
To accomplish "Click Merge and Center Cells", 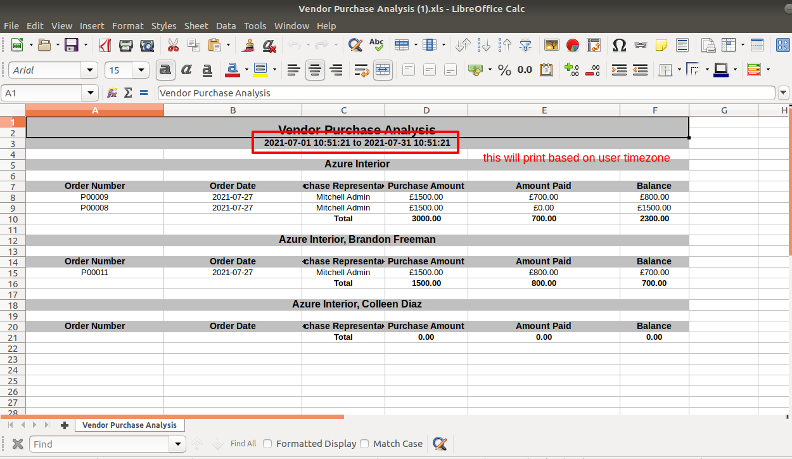I will click(x=382, y=70).
